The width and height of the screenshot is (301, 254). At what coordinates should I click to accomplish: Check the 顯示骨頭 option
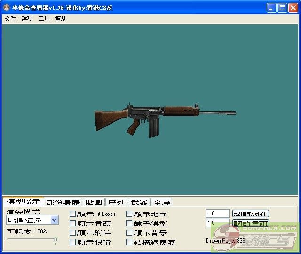[x=72, y=223]
